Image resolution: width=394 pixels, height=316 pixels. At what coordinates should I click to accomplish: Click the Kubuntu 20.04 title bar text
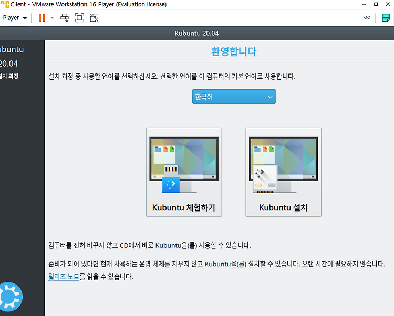pos(197,34)
